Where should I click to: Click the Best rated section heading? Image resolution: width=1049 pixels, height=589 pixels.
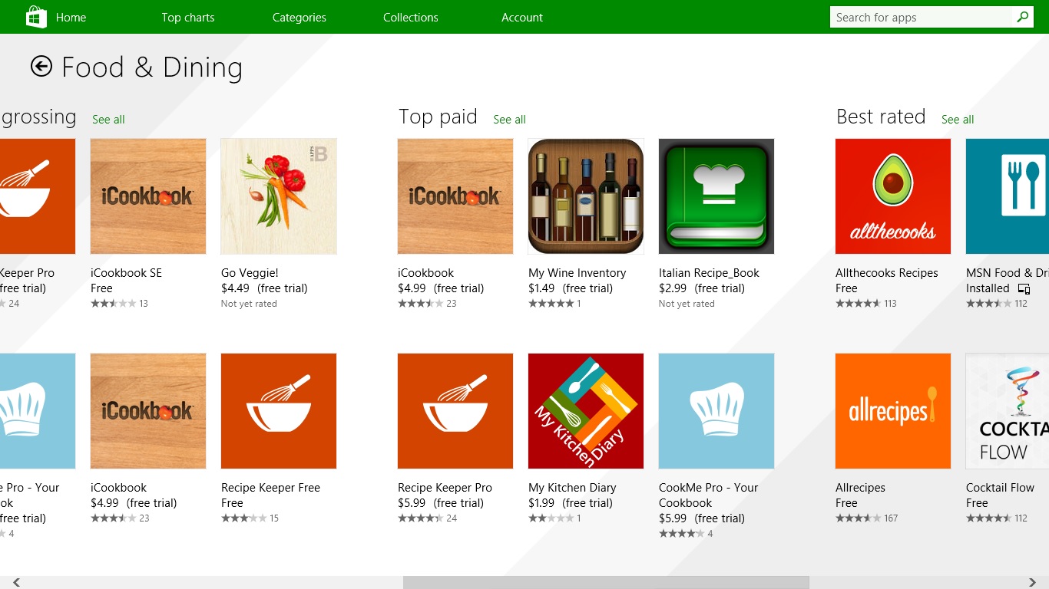tap(881, 117)
